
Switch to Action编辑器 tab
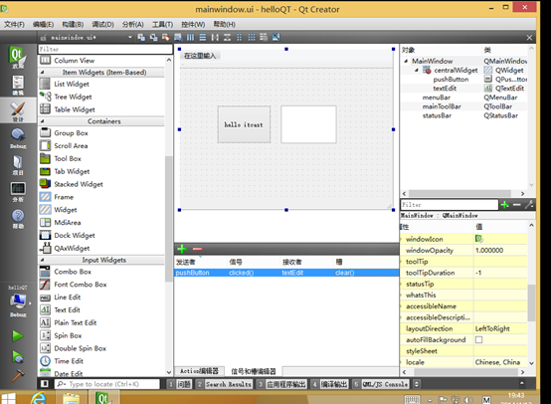199,371
